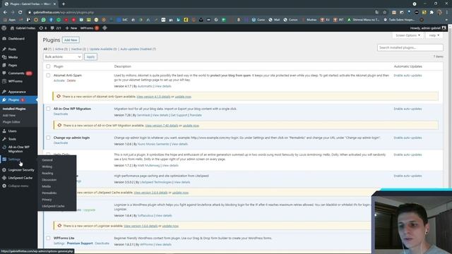Delete the Akismet Anti-Spam plugin
This screenshot has width=452, height=254.
(71, 80)
